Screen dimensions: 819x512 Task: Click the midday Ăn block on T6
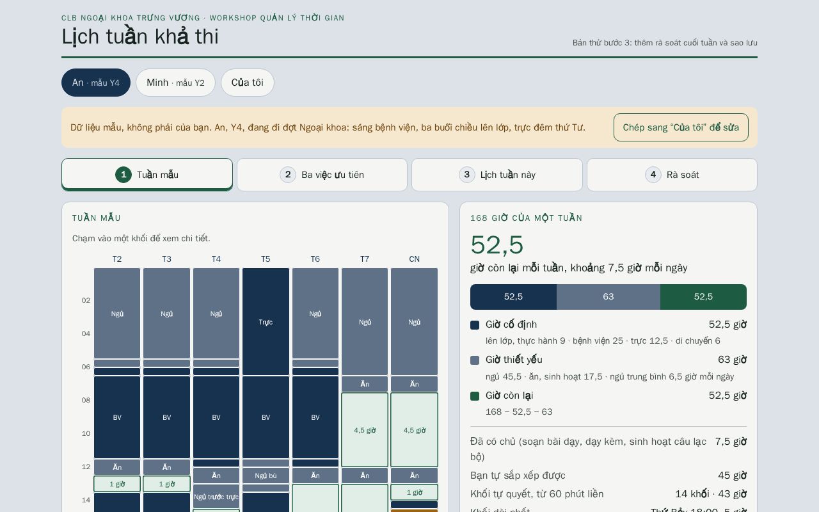[x=315, y=476]
